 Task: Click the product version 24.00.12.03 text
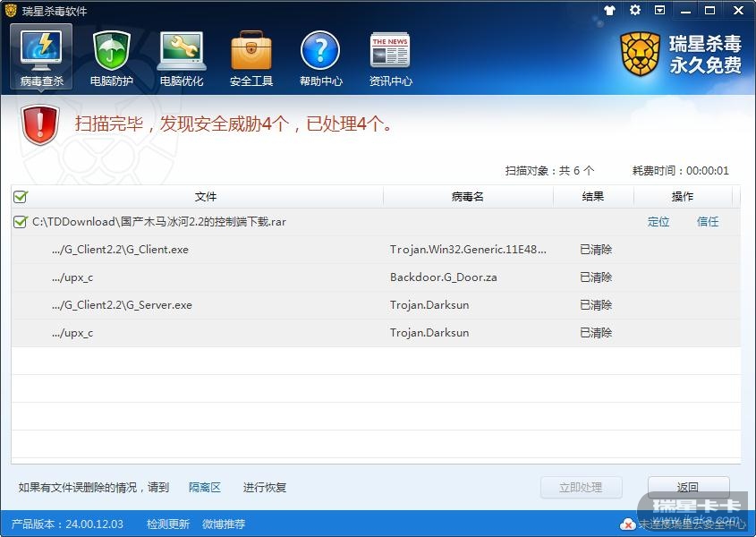click(67, 524)
